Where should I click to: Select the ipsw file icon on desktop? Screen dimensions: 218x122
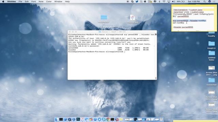click(133, 19)
